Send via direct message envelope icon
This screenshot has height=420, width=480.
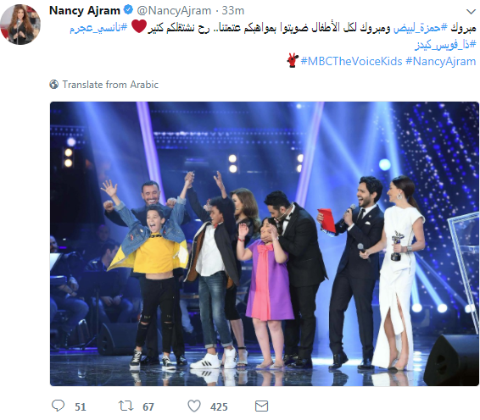click(262, 406)
